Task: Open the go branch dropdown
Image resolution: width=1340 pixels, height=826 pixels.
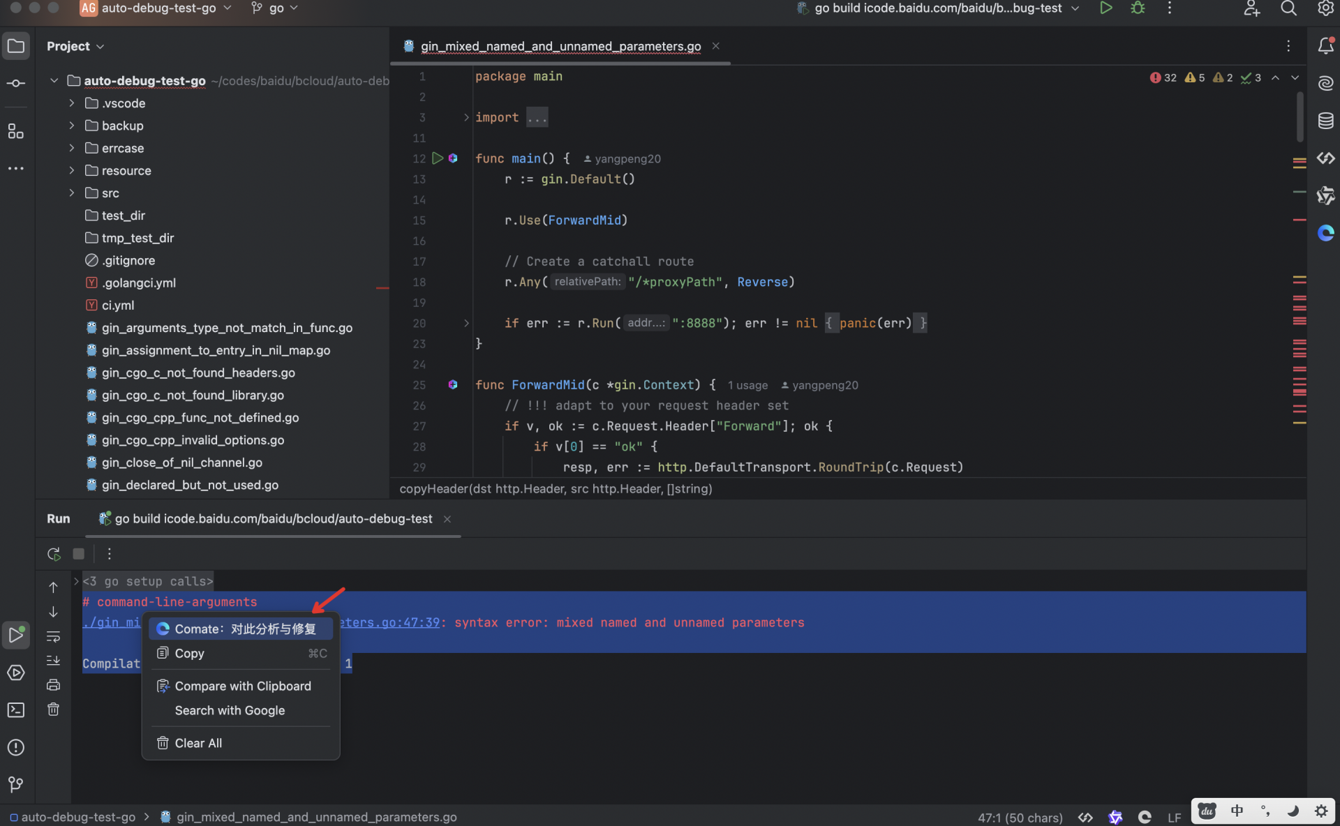Action: click(x=275, y=8)
